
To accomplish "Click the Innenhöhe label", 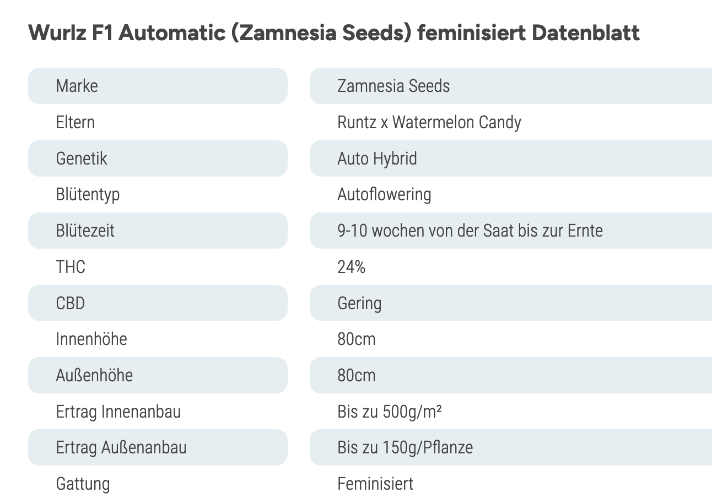I will click(x=91, y=339).
